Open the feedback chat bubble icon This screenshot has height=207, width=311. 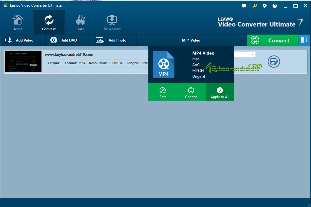[x=244, y=6]
